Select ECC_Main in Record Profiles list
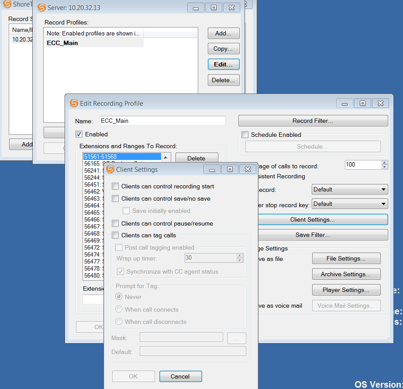The height and width of the screenshot is (389, 403). tap(94, 43)
